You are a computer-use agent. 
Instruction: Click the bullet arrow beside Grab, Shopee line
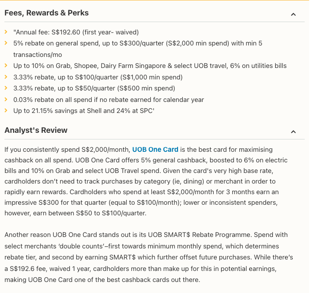coord(6,66)
